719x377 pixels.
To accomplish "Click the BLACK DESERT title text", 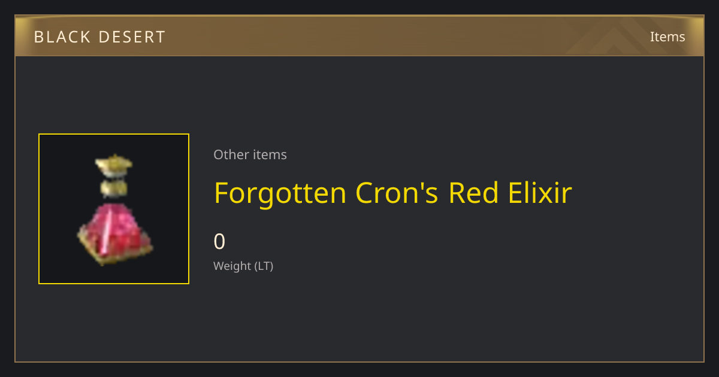I will 99,37.
